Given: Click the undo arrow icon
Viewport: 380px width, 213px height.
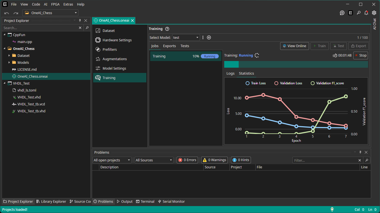Looking at the screenshot, I should 7,13.
